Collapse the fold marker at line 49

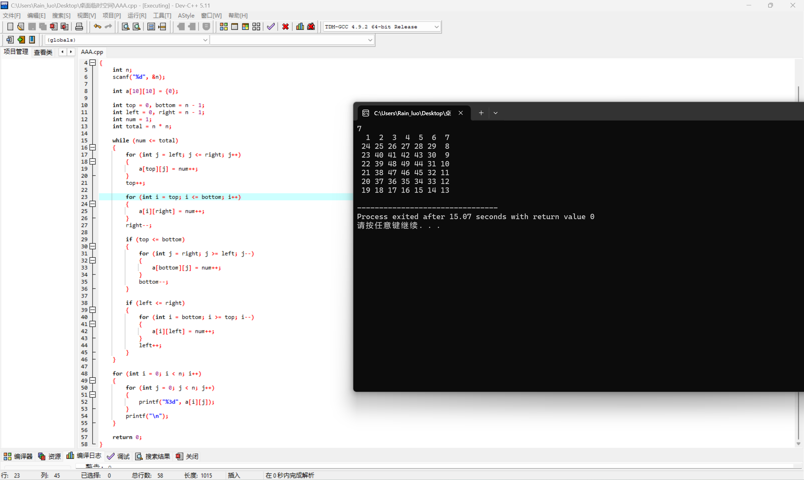(x=93, y=380)
